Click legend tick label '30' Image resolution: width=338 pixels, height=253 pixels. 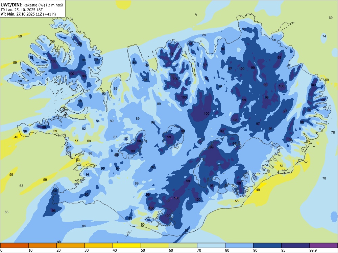click(x=87, y=250)
